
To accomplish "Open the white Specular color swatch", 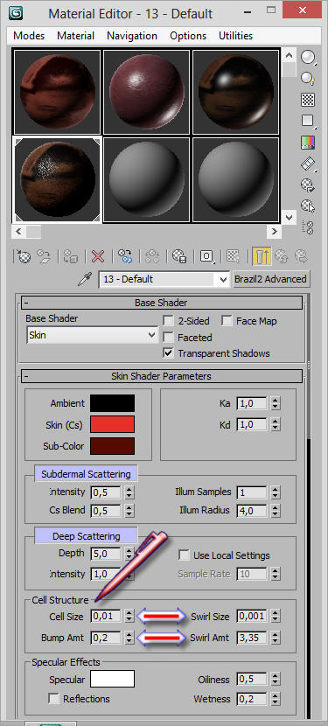I will [112, 680].
